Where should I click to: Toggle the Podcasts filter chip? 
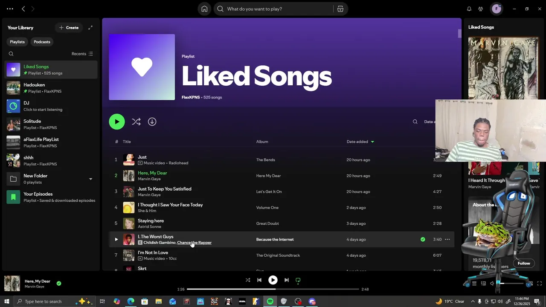(42, 42)
